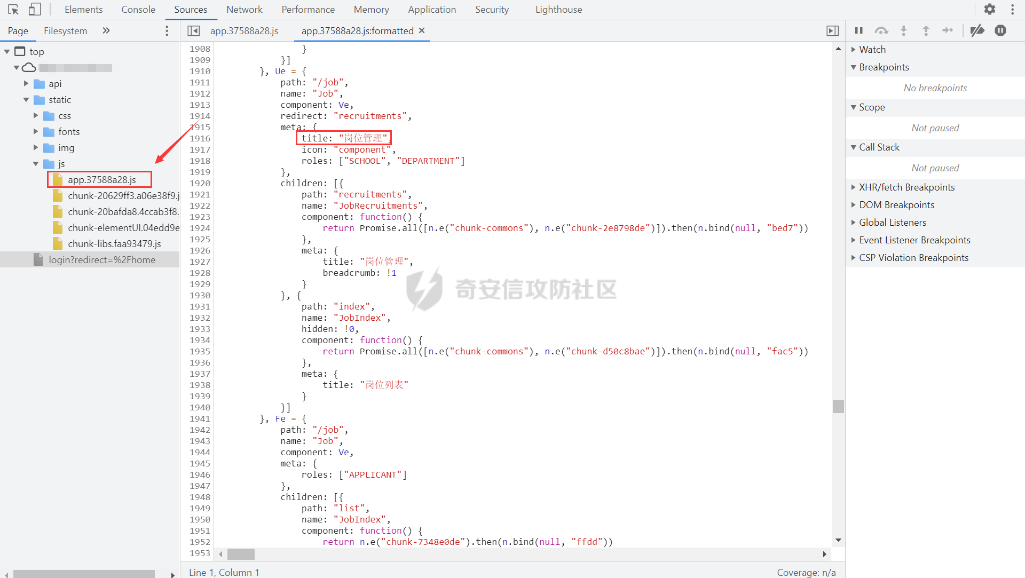Pause script execution

pos(859,30)
